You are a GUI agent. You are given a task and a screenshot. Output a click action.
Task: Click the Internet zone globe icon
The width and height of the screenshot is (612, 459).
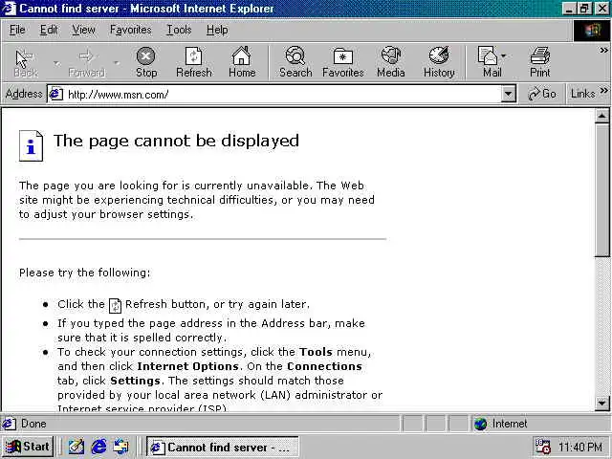(480, 424)
